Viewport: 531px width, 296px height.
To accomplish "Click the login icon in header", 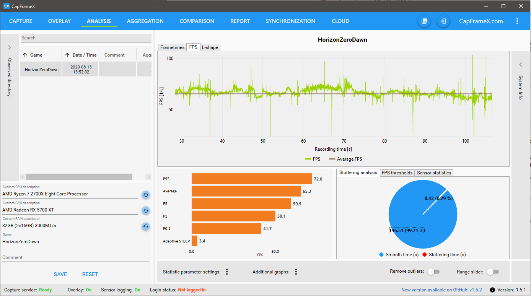I will (443, 21).
